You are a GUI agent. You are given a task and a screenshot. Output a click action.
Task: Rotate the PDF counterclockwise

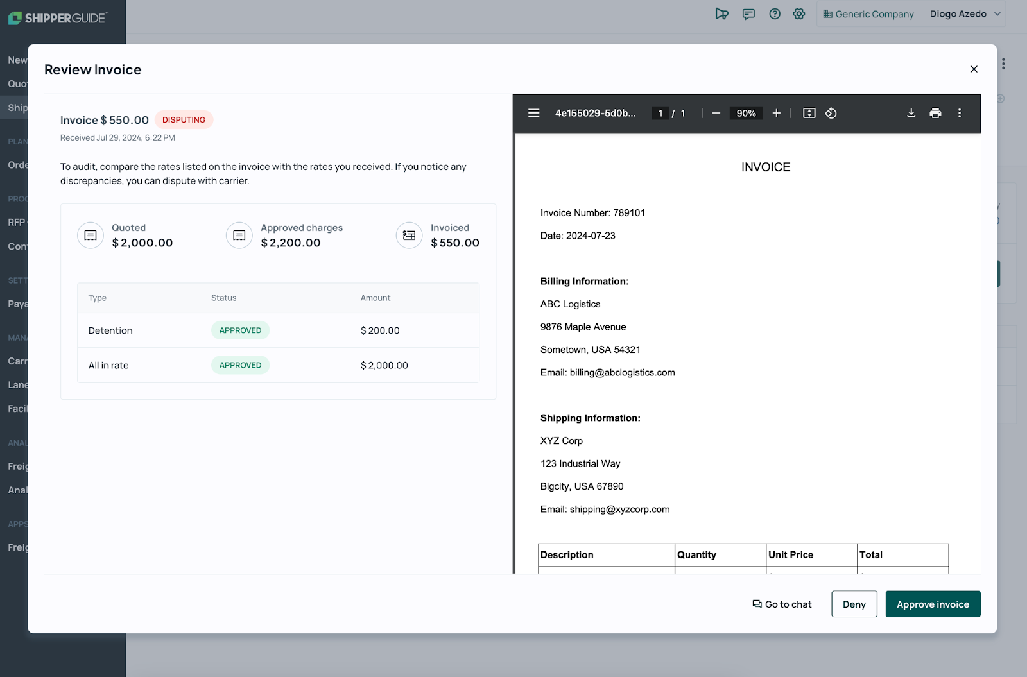[831, 113]
